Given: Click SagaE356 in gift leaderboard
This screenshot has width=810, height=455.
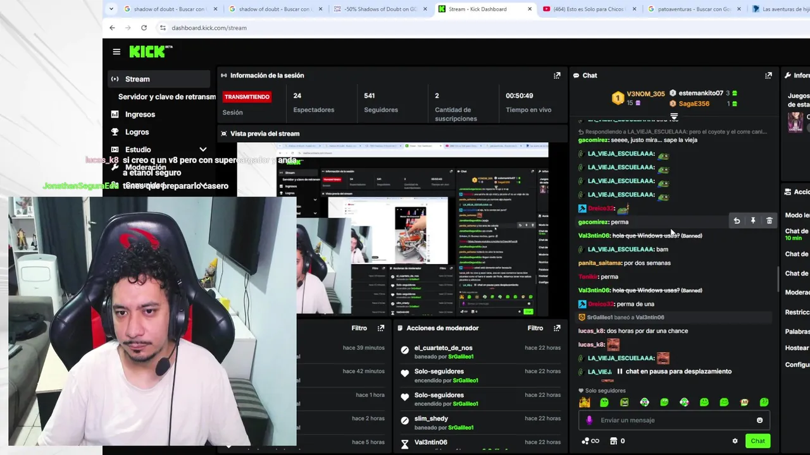Looking at the screenshot, I should pos(694,104).
